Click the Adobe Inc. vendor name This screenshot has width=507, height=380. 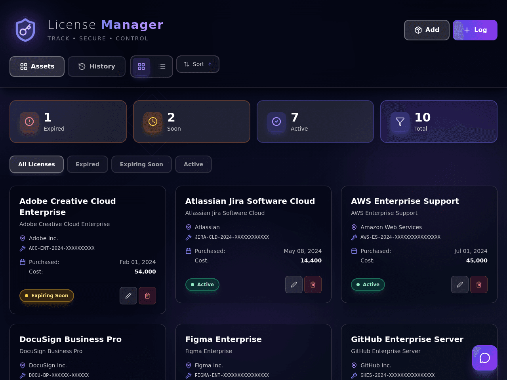[44, 238]
